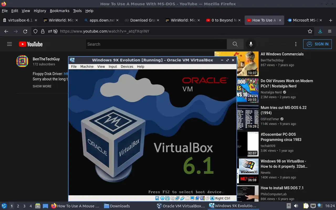The height and width of the screenshot is (210, 336).
Task: Open Firefox application hamburger menu
Action: (x=330, y=31)
